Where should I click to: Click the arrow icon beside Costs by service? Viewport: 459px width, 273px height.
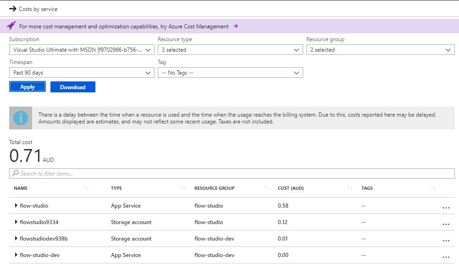(12, 9)
